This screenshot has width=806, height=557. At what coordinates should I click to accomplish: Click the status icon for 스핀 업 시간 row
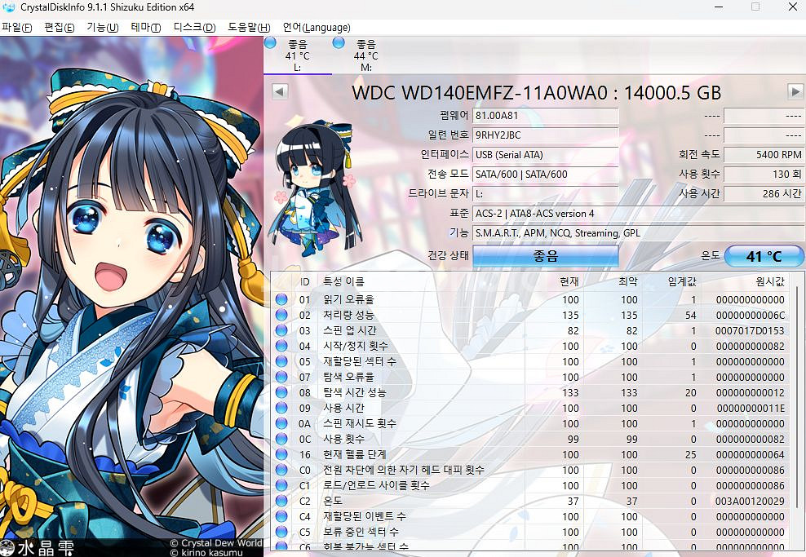(x=281, y=330)
